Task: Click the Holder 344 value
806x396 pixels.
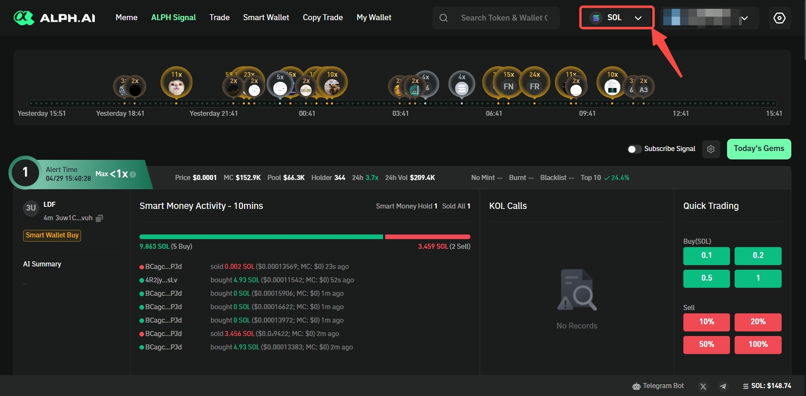Action: tap(328, 178)
